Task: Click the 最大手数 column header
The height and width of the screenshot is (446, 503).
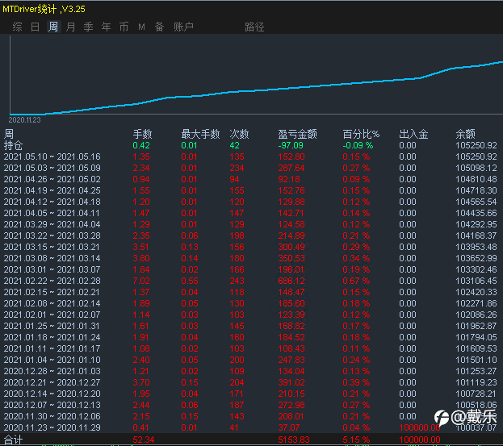Action: [200, 134]
